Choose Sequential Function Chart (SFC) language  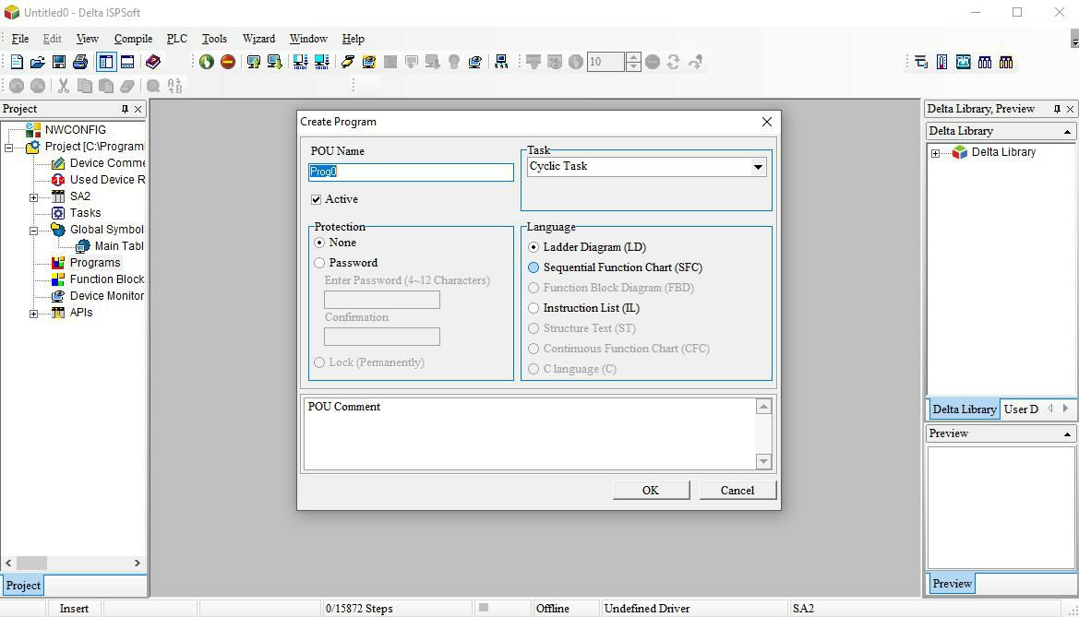(534, 267)
